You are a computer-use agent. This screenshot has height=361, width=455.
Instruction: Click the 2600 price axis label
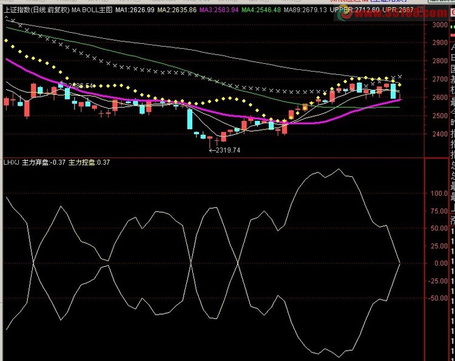[x=440, y=97]
